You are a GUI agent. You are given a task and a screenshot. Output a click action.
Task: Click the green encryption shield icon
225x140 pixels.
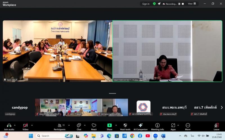coord(154,4)
